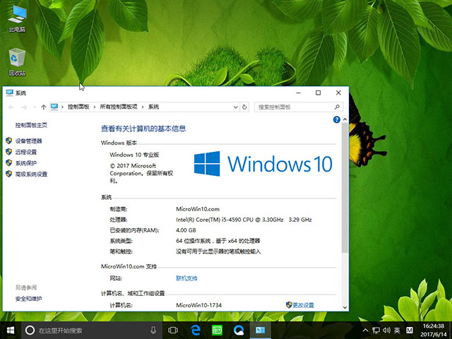Viewport: 452px width, 339px height.
Task: Open the Recycle Bin desktop icon
Action: click(x=17, y=62)
